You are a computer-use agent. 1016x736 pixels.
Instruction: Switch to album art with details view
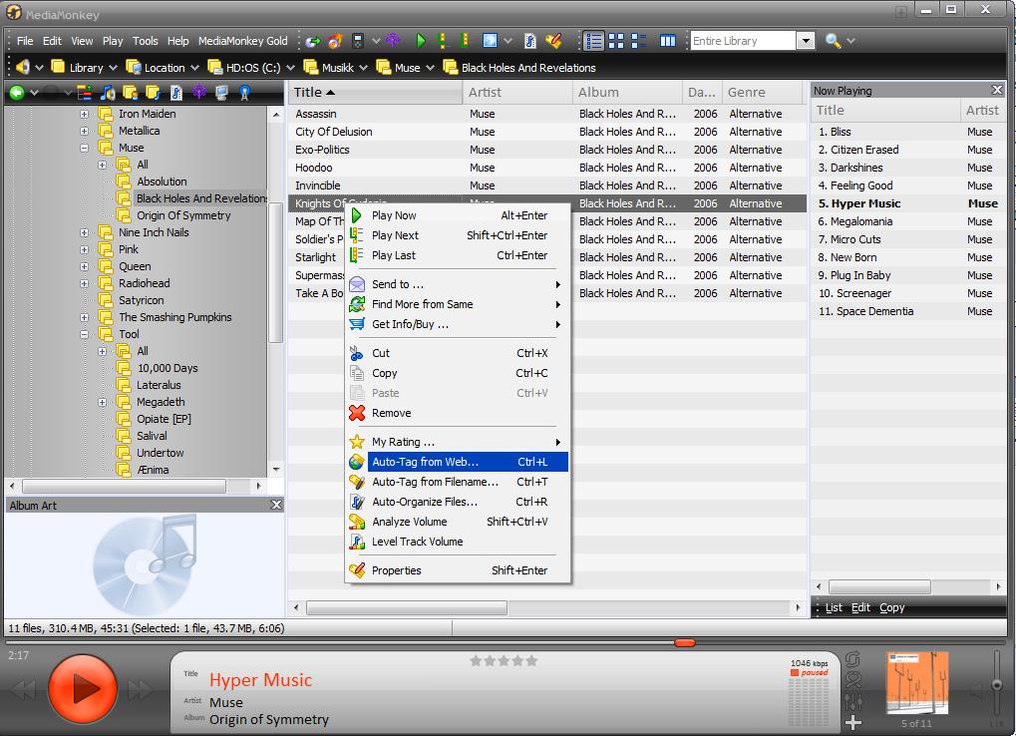coord(638,41)
